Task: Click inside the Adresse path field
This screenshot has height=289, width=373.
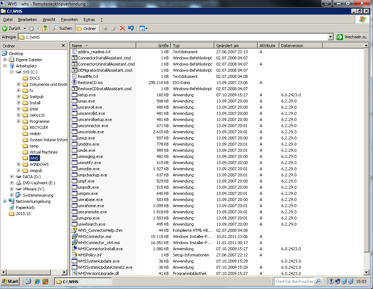Action: click(x=173, y=37)
